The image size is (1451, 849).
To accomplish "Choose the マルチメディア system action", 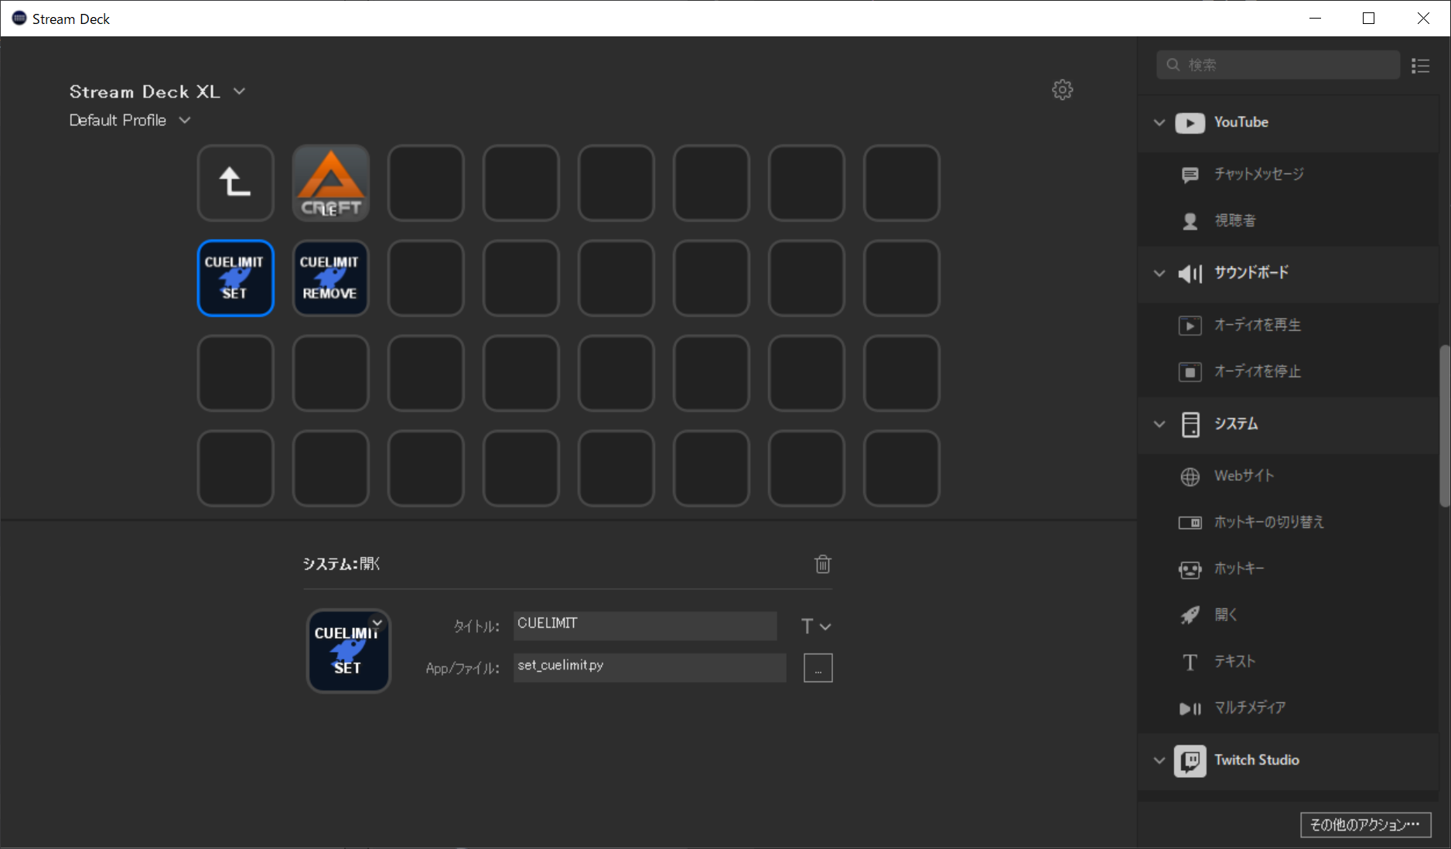I will 1250,707.
